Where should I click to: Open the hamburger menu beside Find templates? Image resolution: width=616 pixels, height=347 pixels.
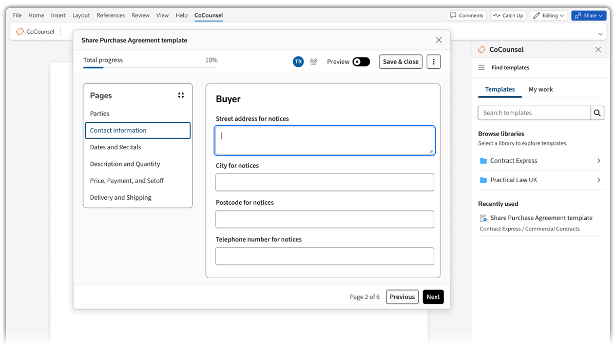click(482, 68)
